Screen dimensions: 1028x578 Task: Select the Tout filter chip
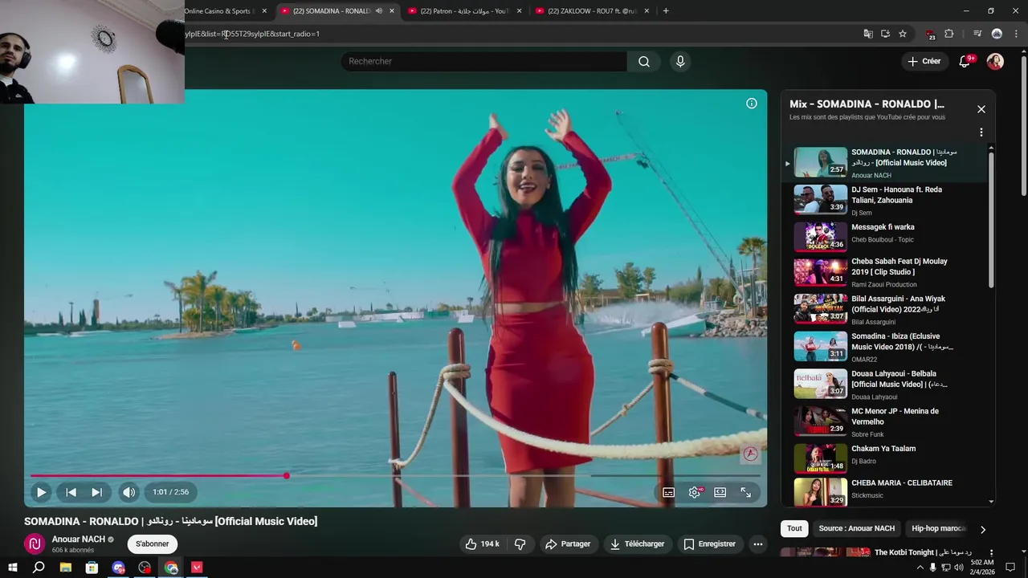coord(794,528)
